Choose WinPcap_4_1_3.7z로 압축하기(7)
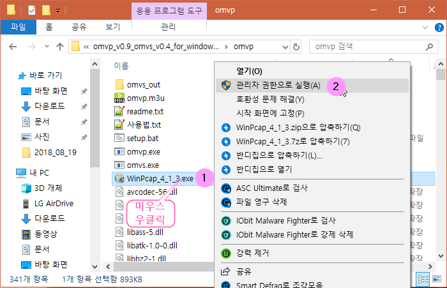This screenshot has height=288, width=447. (x=312, y=141)
